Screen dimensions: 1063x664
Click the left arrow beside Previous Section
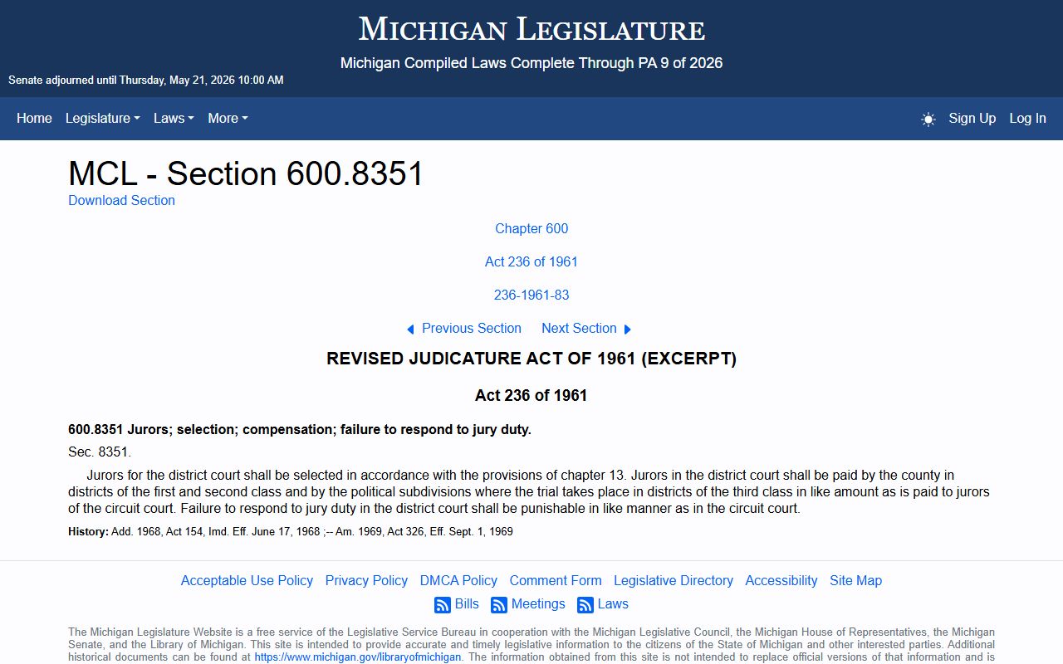tap(410, 329)
